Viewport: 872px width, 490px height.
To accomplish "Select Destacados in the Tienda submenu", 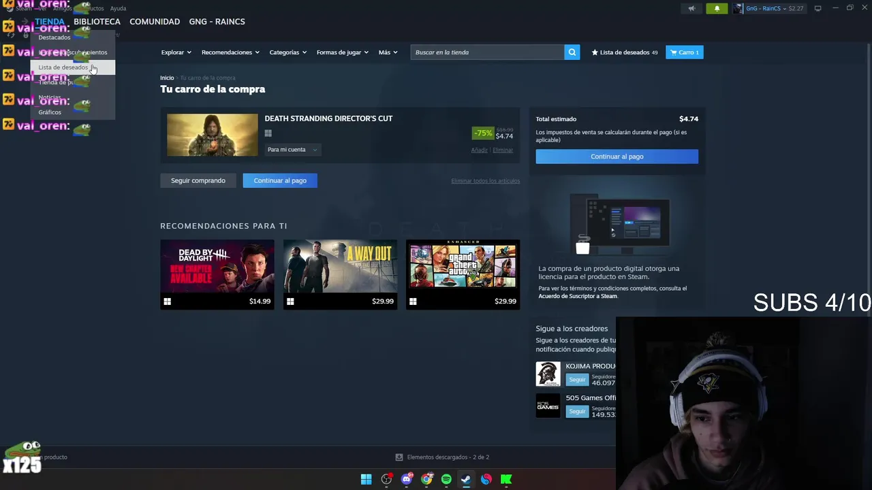I will pos(54,37).
